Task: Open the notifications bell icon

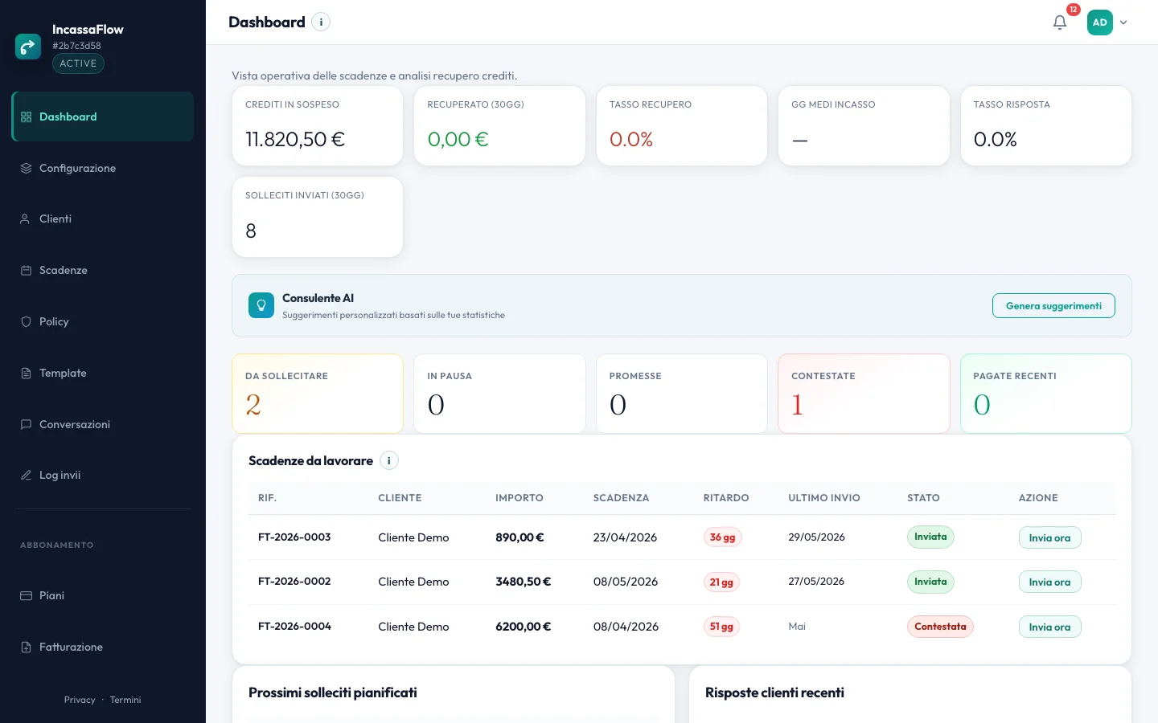Action: tap(1060, 22)
